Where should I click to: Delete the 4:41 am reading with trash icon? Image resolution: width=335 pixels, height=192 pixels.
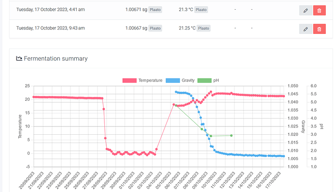[x=319, y=11]
